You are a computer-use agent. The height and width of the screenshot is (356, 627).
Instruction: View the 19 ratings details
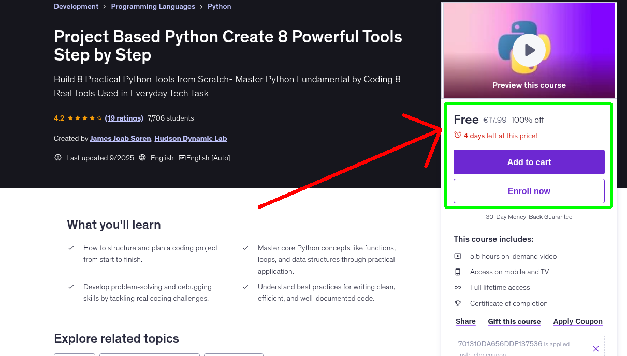point(124,118)
